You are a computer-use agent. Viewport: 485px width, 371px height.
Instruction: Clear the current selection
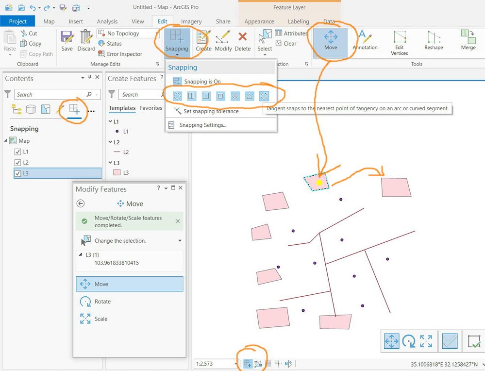[x=286, y=44]
